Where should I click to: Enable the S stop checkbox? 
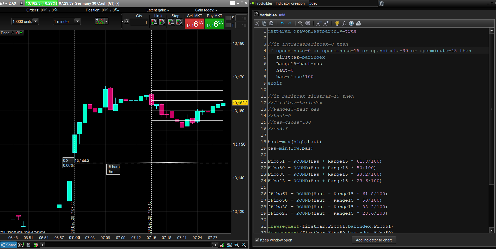pyautogui.click(x=229, y=18)
